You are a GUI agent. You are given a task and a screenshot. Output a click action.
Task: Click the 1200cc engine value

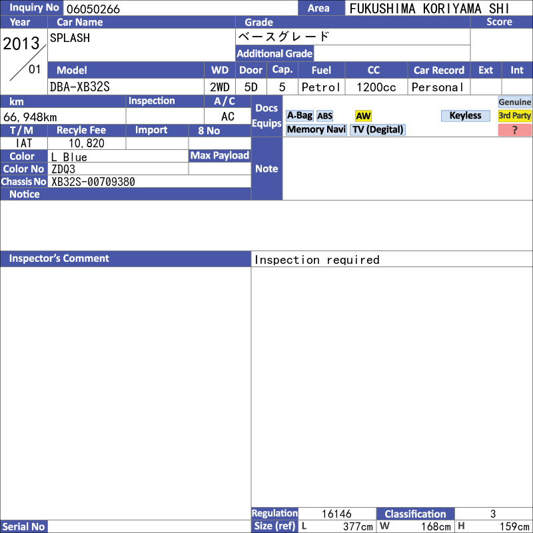376,87
